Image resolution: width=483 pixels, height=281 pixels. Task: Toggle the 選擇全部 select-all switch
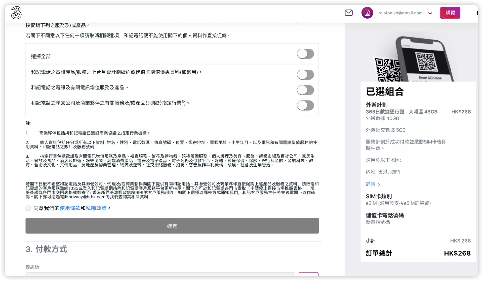pos(305,54)
